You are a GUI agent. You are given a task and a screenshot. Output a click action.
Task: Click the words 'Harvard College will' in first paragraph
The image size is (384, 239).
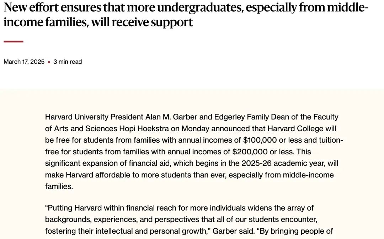[302, 128]
